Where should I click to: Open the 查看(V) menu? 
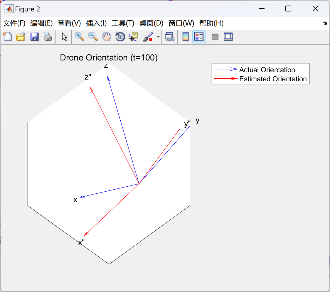coord(69,23)
